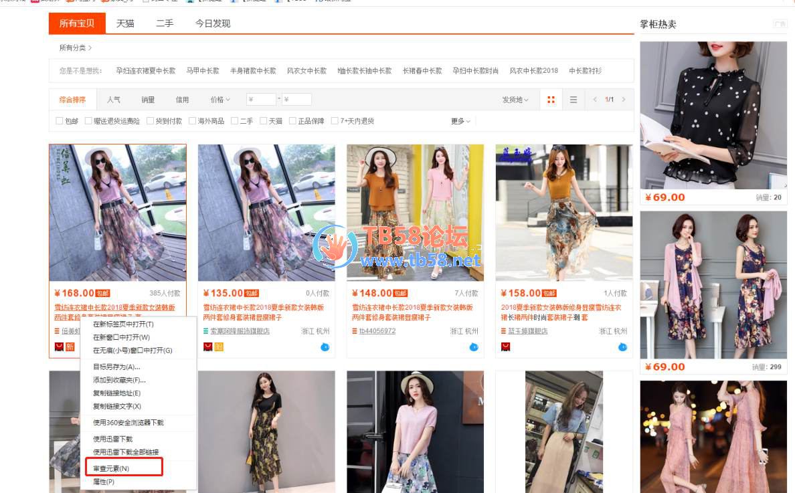This screenshot has width=795, height=493.
Task: Click suggested search 马甲中长款
Action: [x=203, y=71]
